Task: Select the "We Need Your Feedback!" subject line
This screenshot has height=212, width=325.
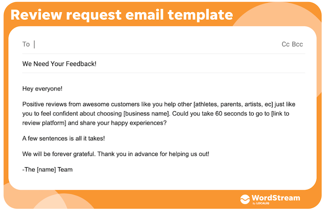Action: [59, 64]
